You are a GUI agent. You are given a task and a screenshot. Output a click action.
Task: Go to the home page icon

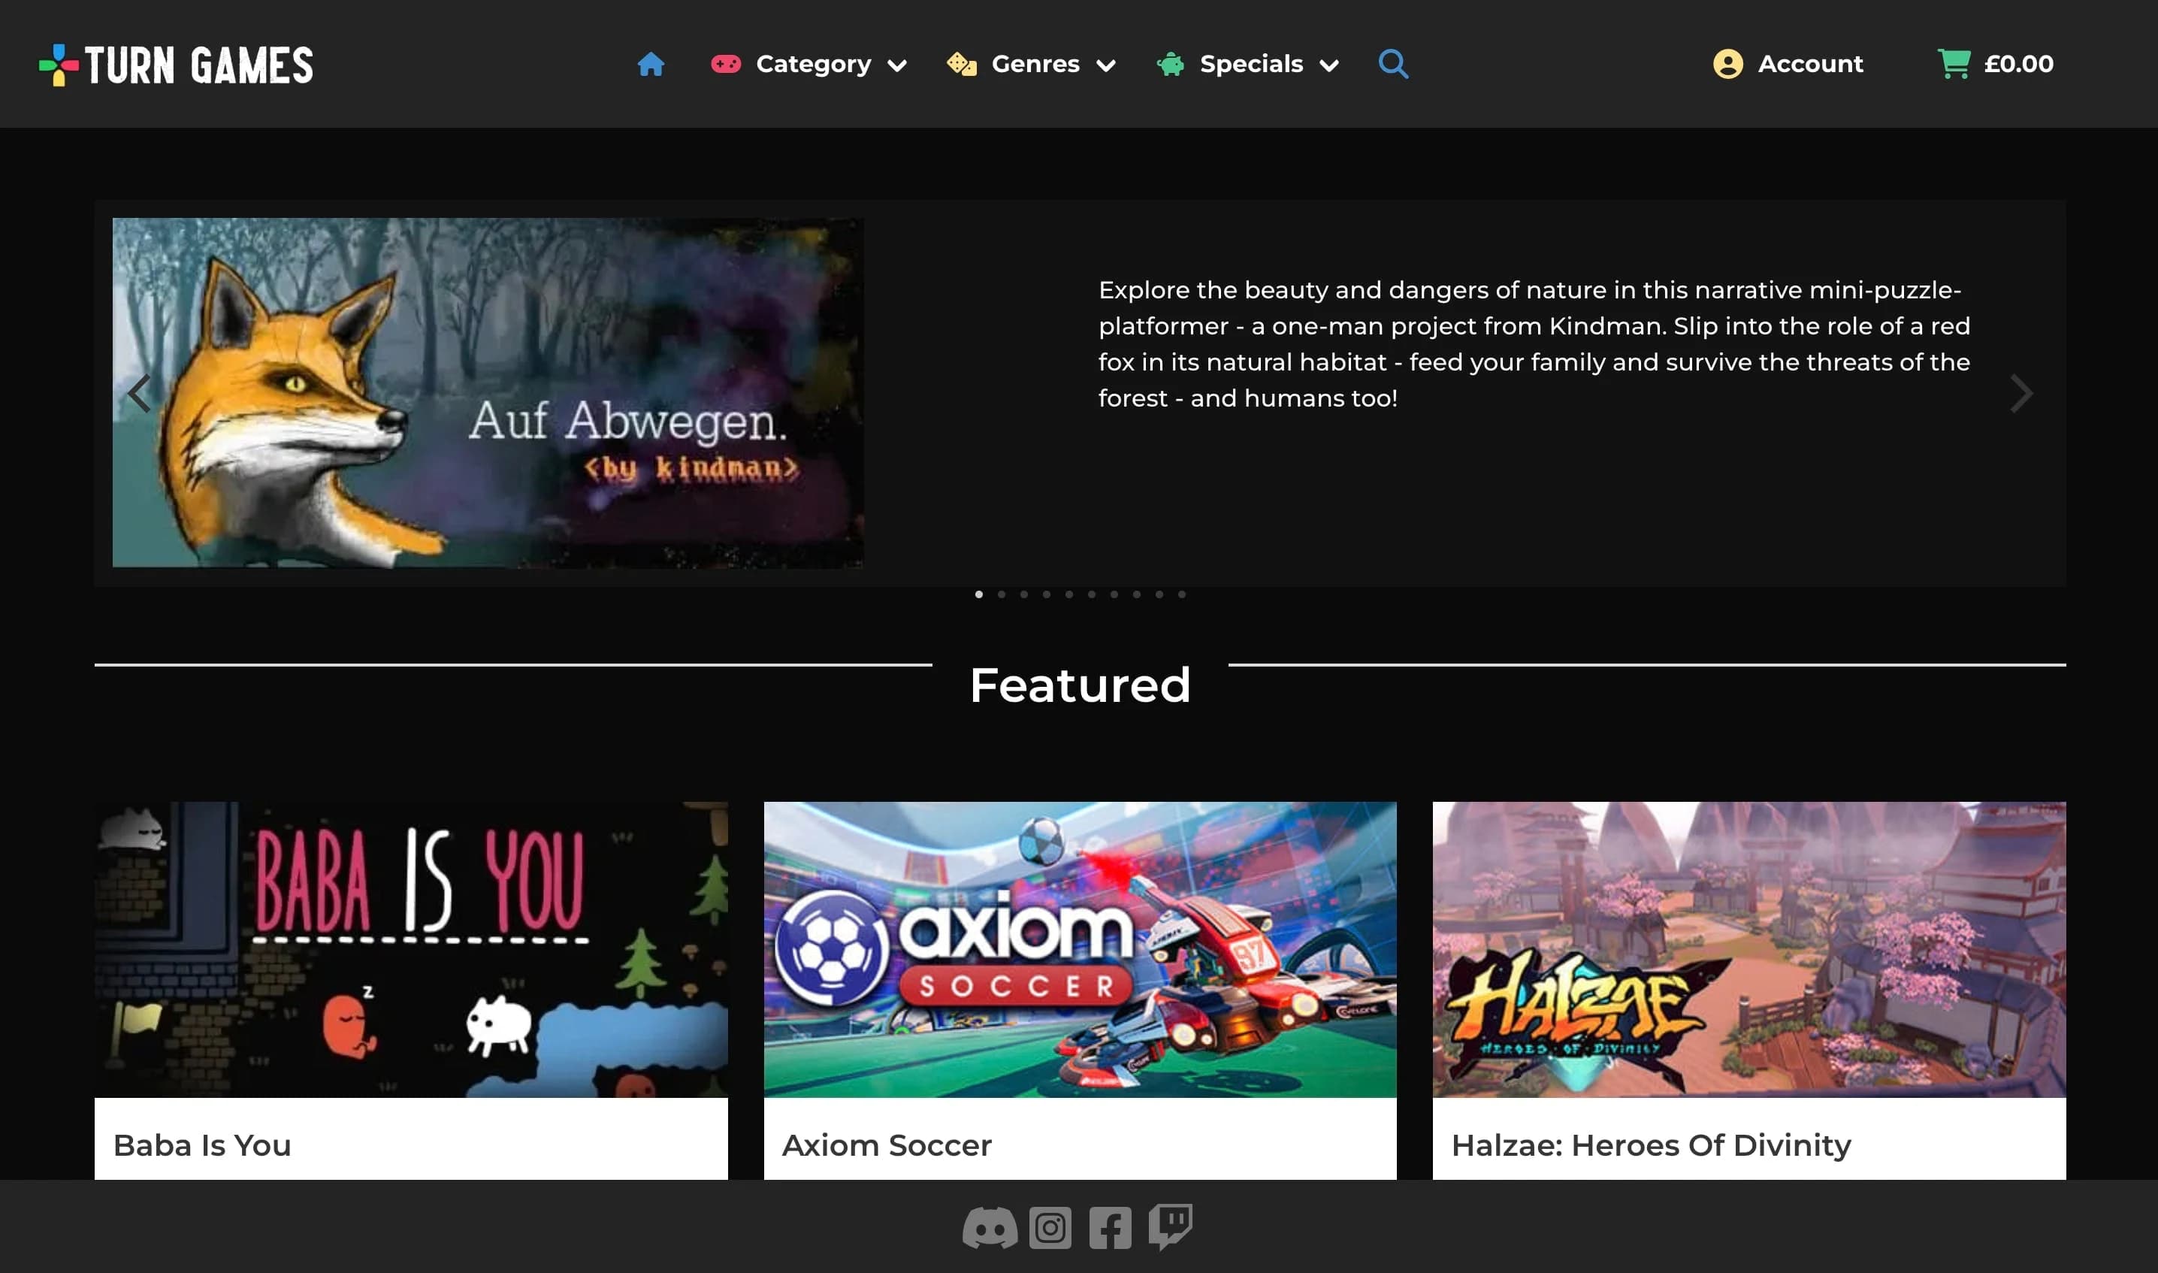click(651, 65)
